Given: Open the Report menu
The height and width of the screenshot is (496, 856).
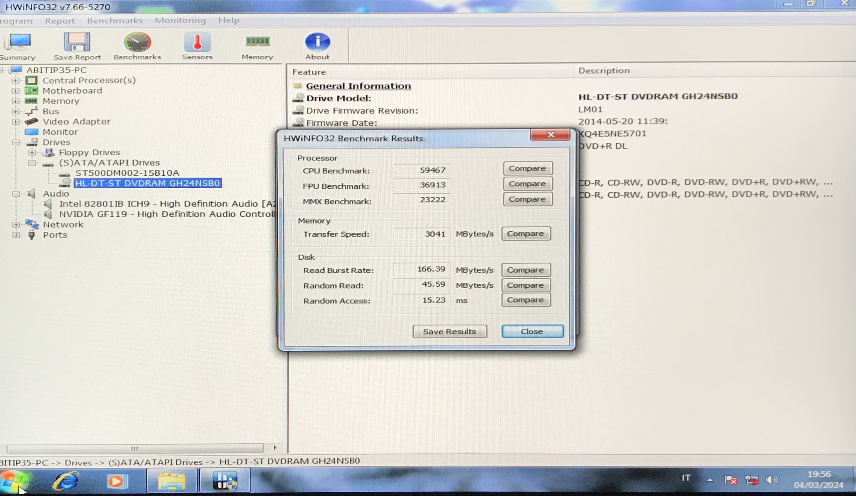Looking at the screenshot, I should 60,21.
